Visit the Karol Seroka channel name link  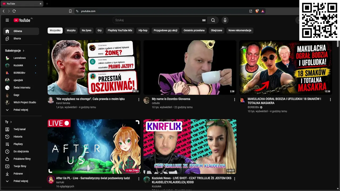click(63, 103)
